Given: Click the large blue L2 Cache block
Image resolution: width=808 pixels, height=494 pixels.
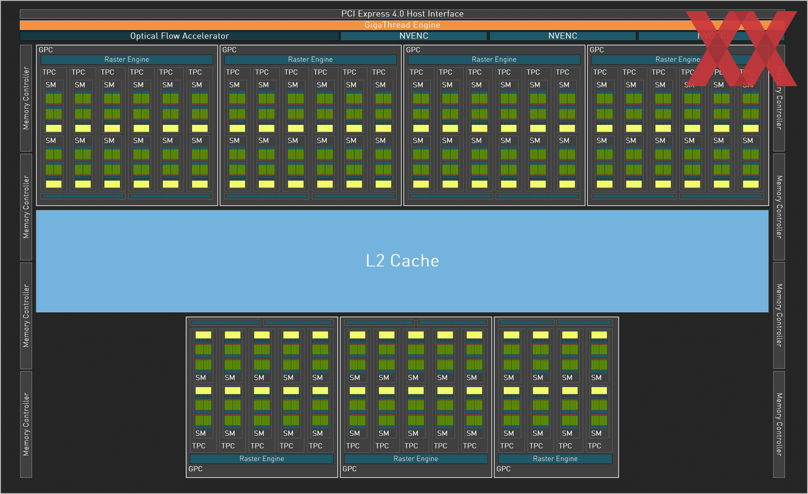Looking at the screenshot, I should (x=402, y=261).
